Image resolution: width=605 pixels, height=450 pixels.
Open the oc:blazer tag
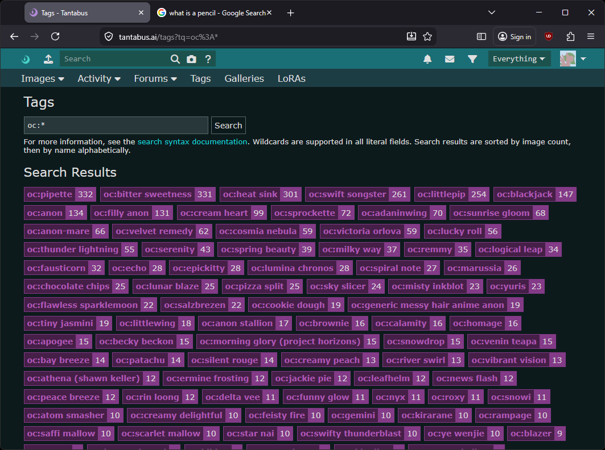tap(536, 434)
